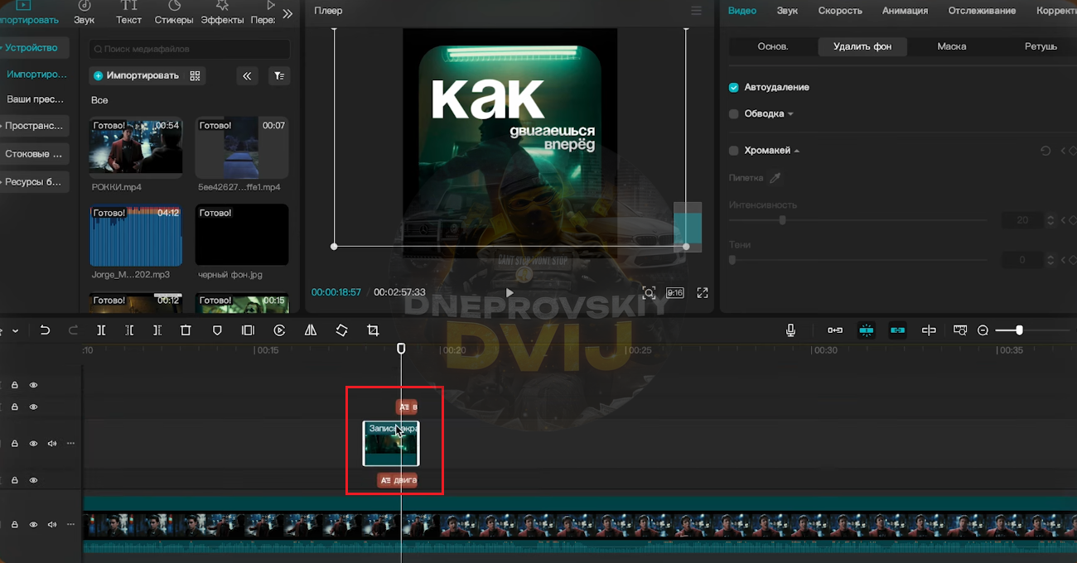Switch to the Отслеживание properties tab

point(982,11)
